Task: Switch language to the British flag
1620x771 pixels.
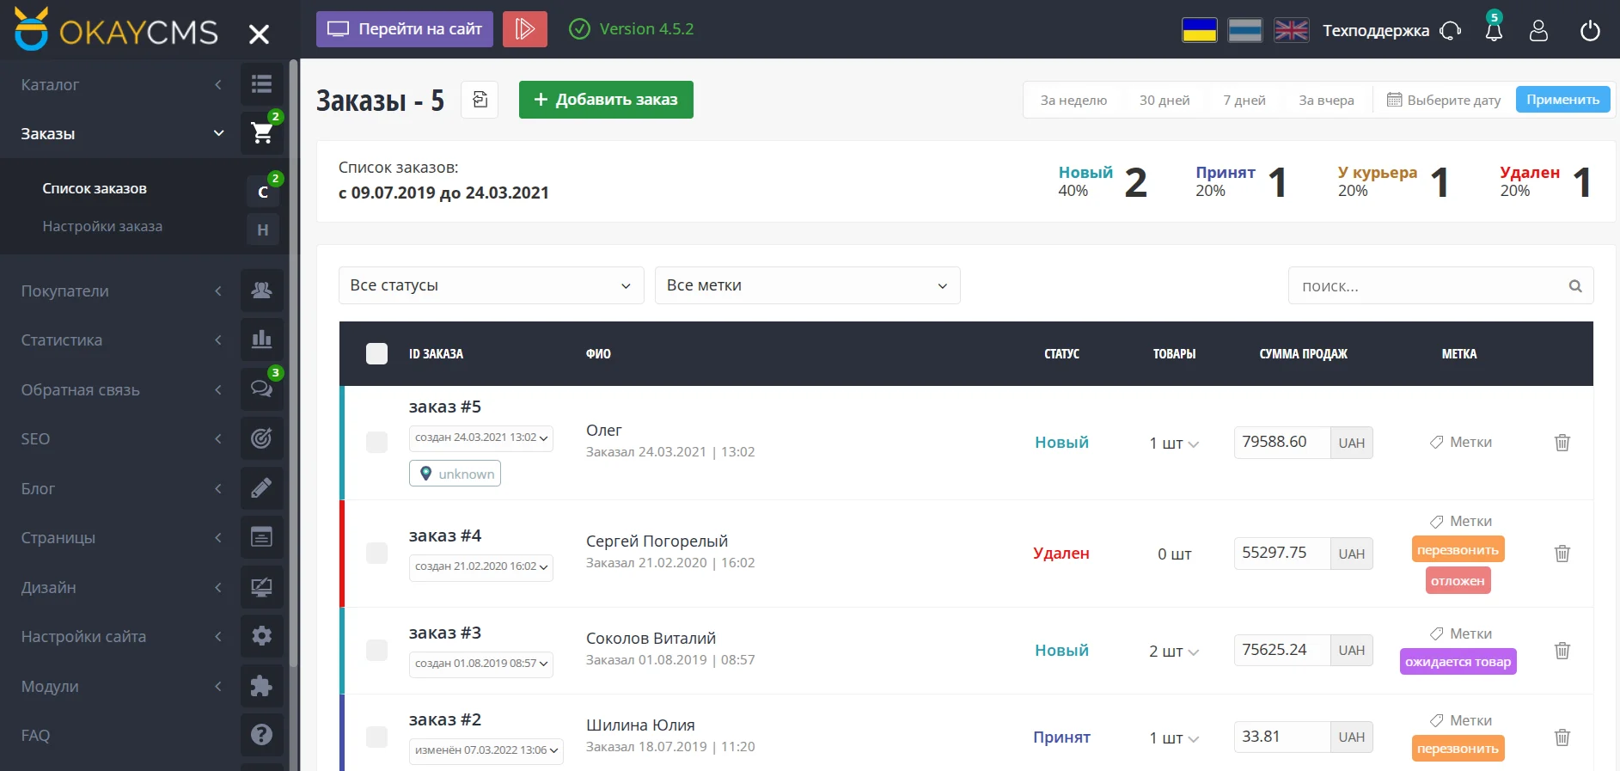Action: point(1291,31)
